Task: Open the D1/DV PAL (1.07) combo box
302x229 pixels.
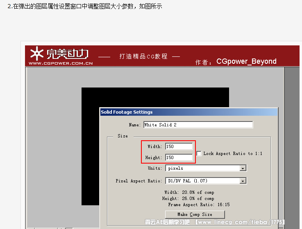Action: (202, 181)
